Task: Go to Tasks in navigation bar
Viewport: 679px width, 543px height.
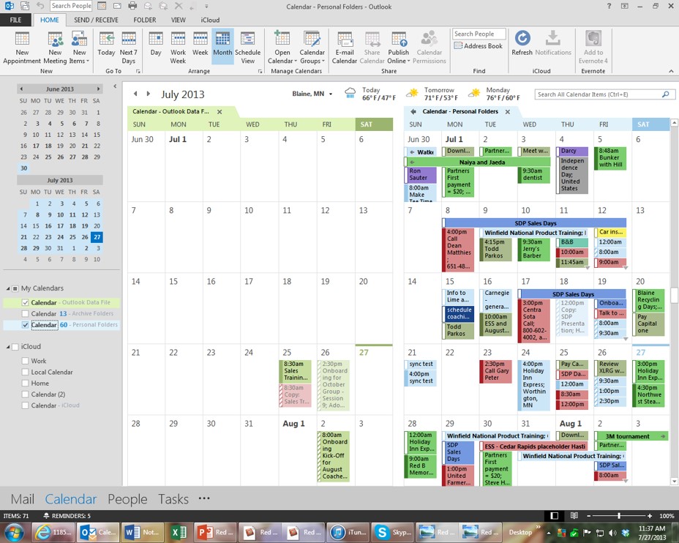Action: point(173,499)
